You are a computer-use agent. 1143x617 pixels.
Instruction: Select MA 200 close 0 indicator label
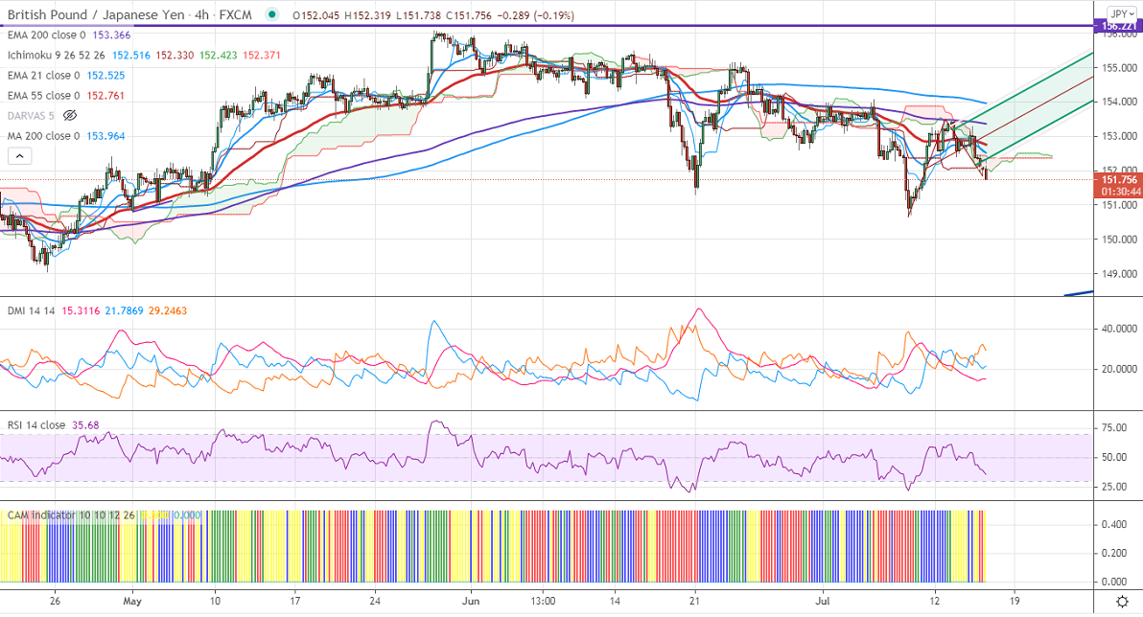pos(44,136)
